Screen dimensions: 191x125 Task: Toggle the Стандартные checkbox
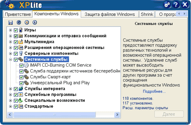(x=16, y=107)
